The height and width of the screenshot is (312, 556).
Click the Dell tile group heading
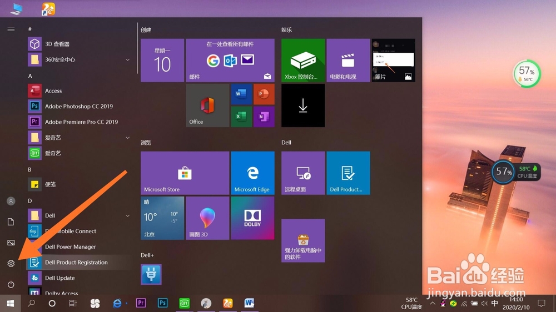coord(286,142)
